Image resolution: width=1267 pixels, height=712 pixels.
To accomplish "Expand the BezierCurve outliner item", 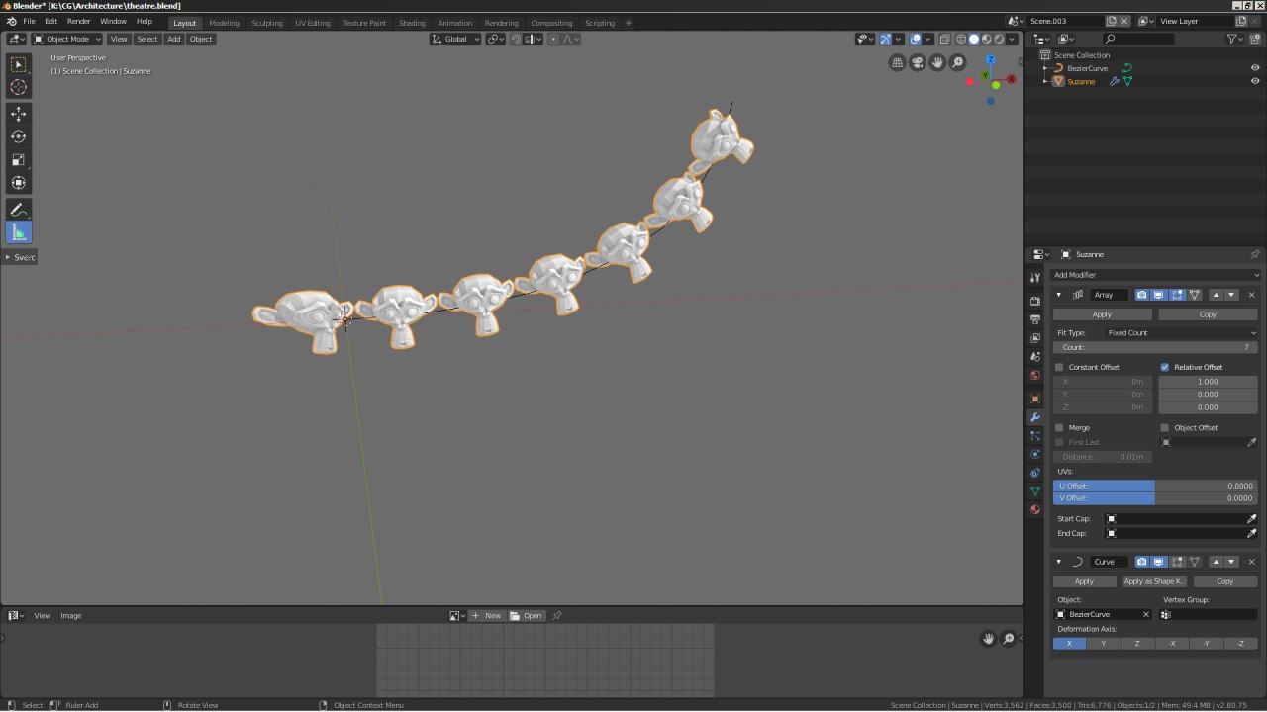I will click(x=1045, y=68).
